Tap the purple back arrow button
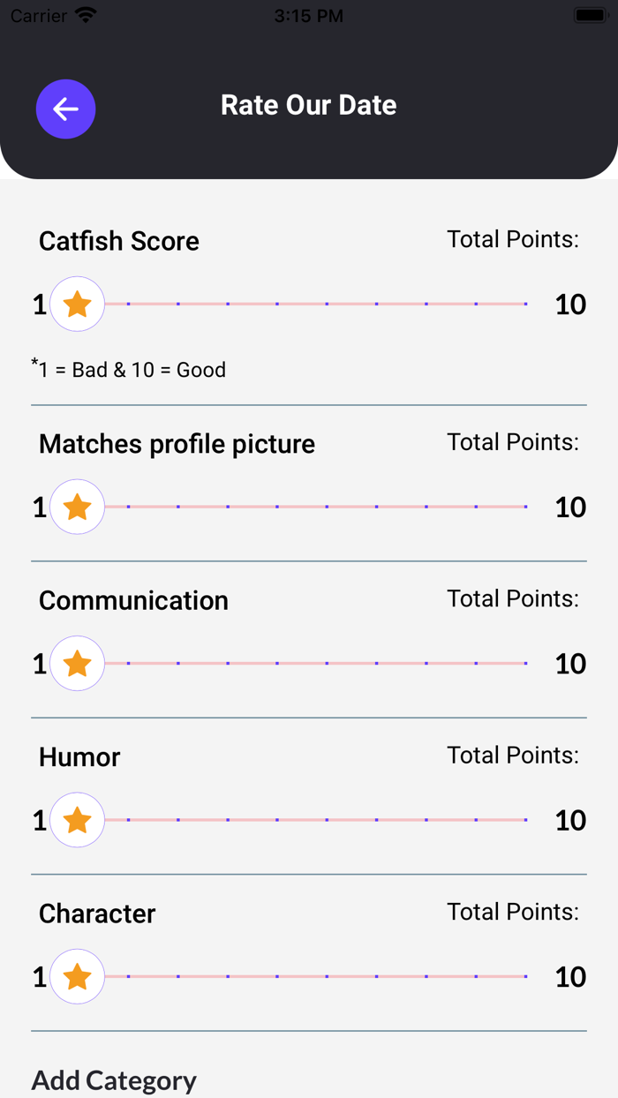This screenshot has width=618, height=1098. [65, 109]
